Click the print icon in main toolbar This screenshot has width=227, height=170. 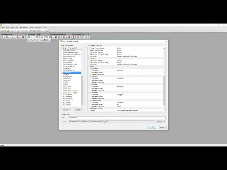click(15, 31)
